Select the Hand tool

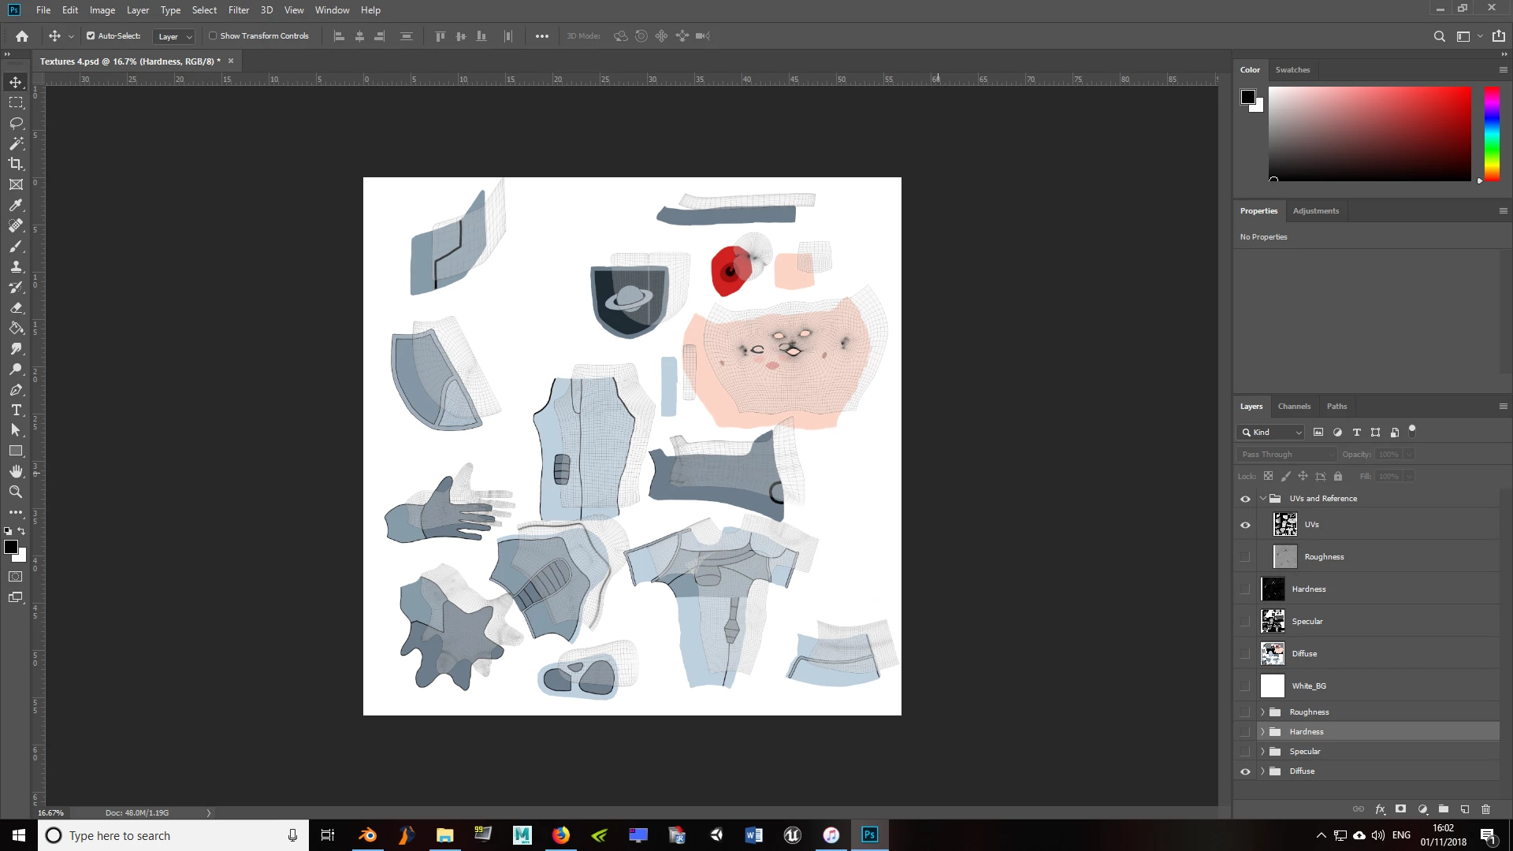click(16, 471)
